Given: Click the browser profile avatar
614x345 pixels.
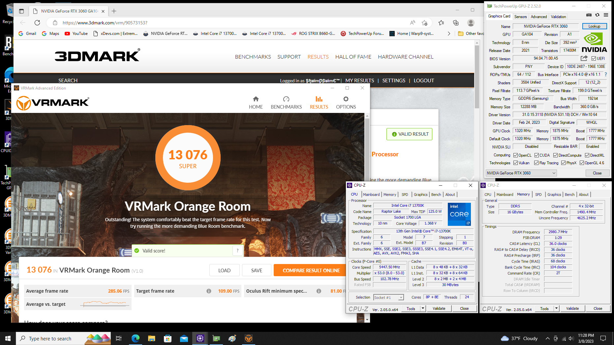Looking at the screenshot, I should (x=471, y=23).
